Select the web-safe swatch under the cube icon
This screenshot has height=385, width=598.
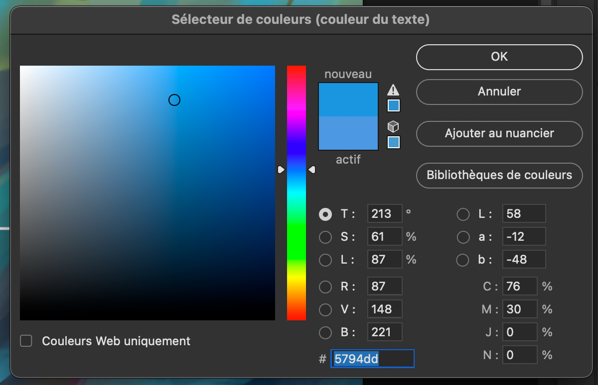coord(393,142)
